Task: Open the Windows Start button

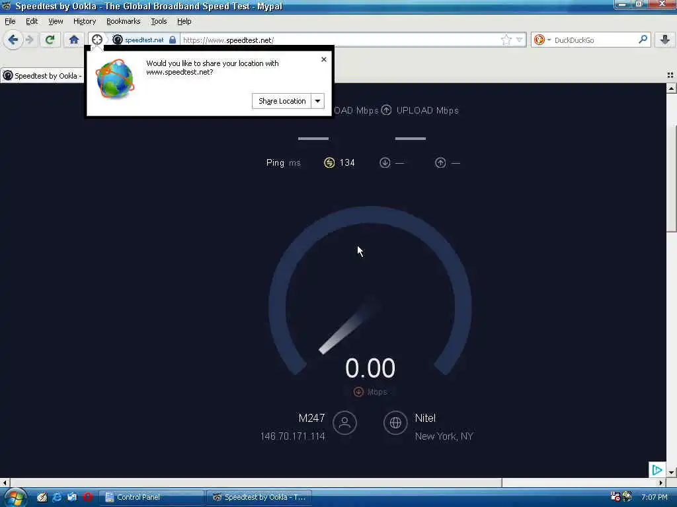Action: pos(16,498)
